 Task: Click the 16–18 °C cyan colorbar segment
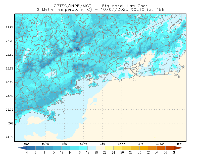(x=83, y=148)
